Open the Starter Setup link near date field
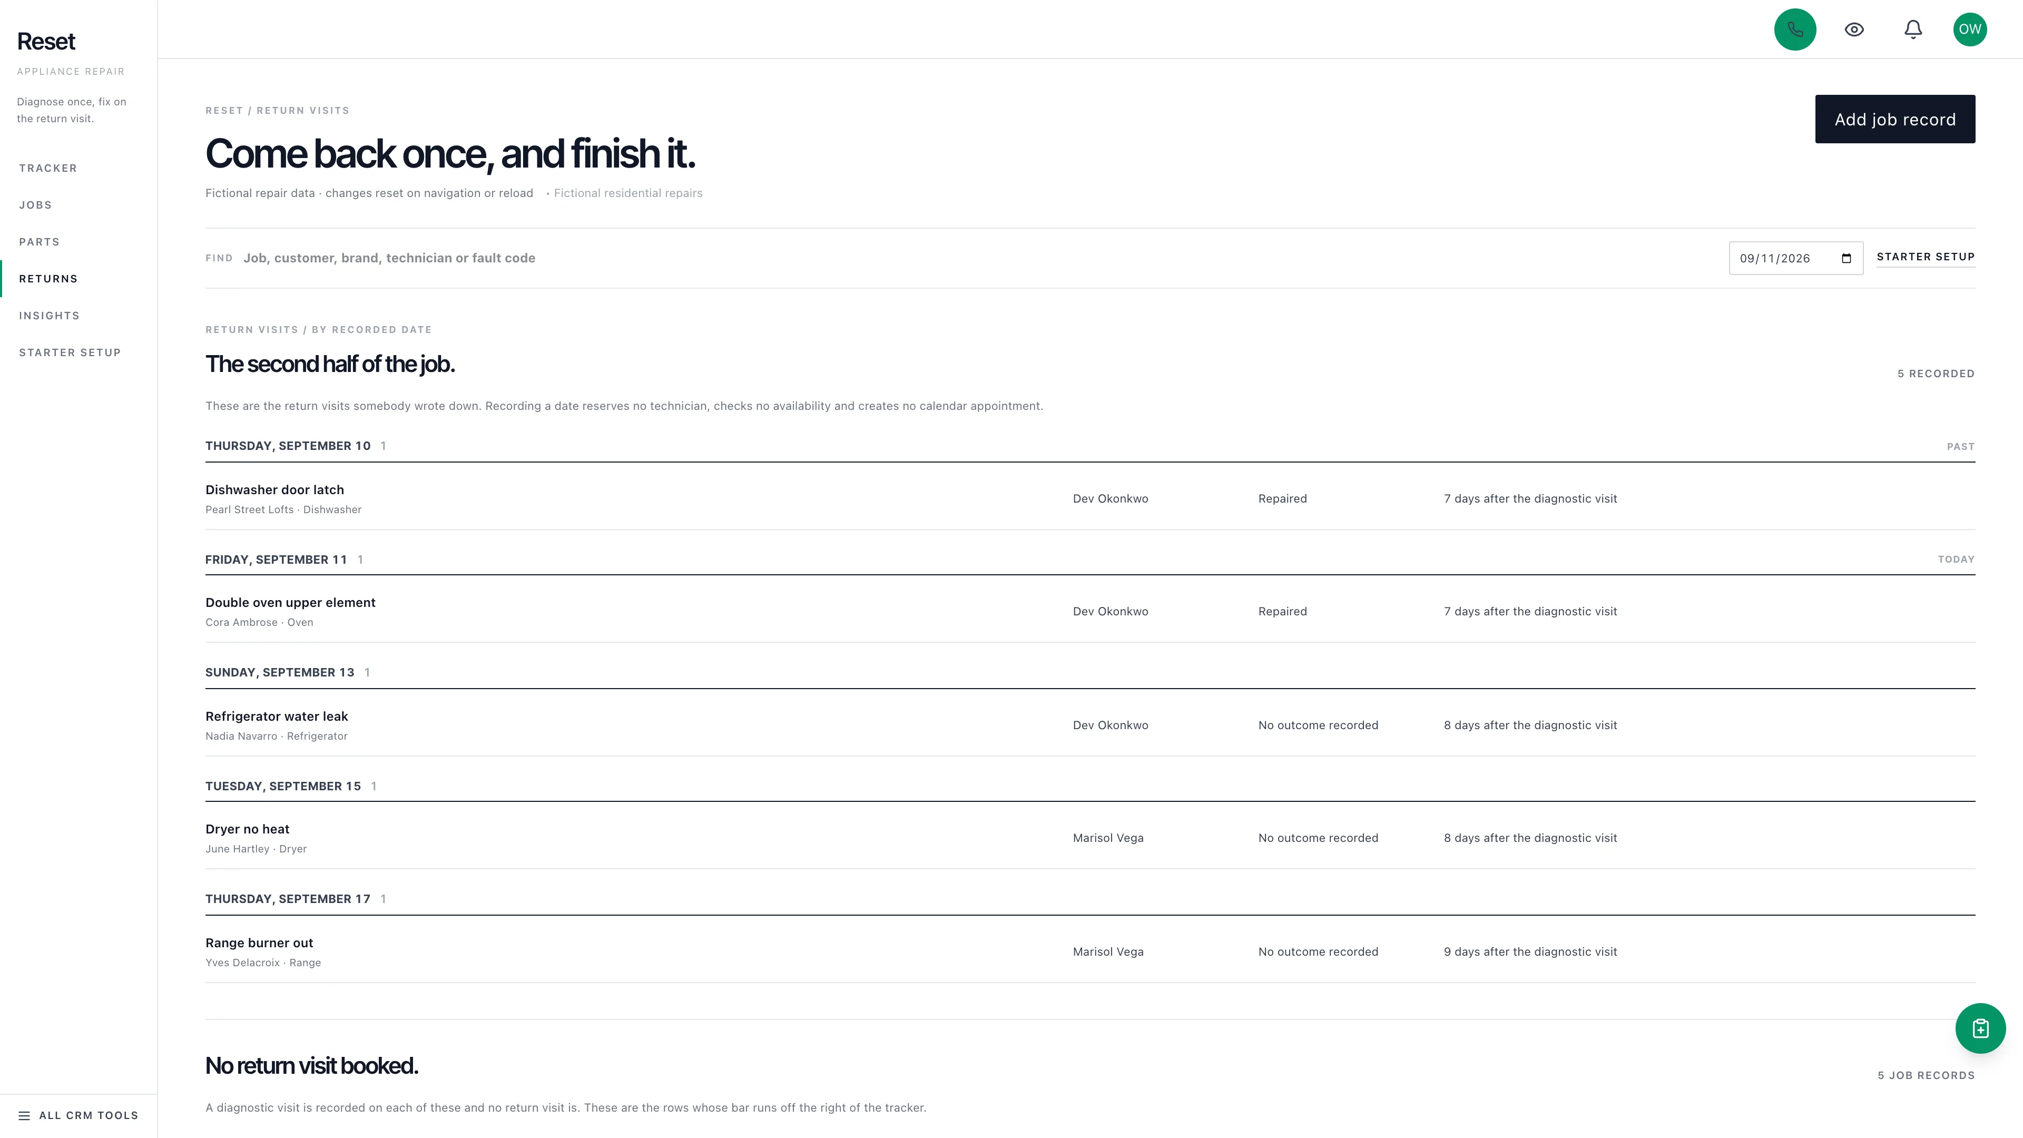This screenshot has height=1138, width=2023. 1925,257
